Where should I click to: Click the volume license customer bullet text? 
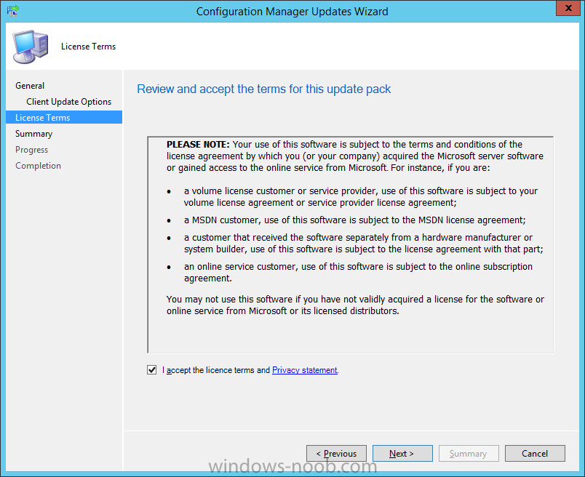tap(361, 196)
